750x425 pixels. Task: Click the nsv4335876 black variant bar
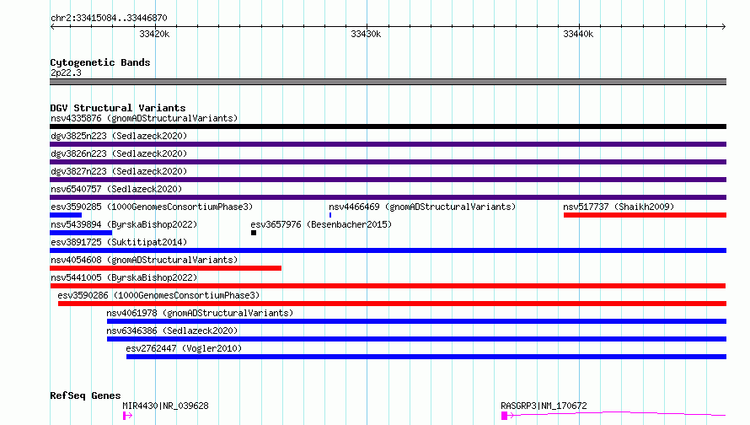click(x=388, y=126)
